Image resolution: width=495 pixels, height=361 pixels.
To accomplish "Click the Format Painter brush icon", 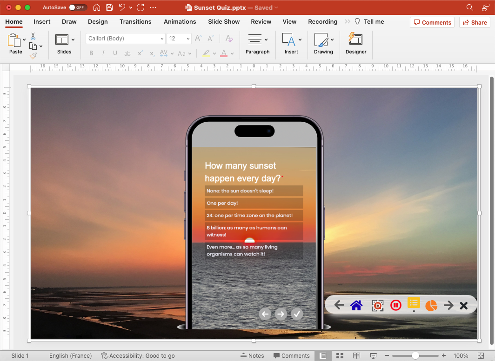I will tap(33, 56).
